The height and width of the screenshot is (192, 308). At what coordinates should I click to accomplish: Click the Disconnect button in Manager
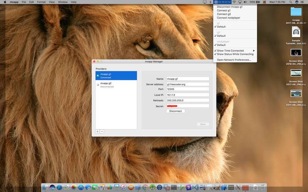(176, 111)
